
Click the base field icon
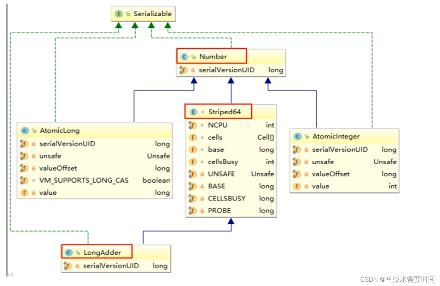click(193, 150)
